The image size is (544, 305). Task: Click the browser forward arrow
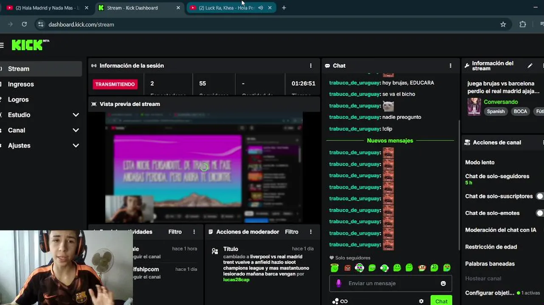click(x=10, y=24)
